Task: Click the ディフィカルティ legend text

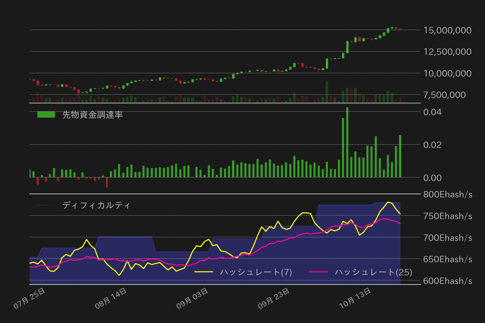Action: [x=96, y=205]
